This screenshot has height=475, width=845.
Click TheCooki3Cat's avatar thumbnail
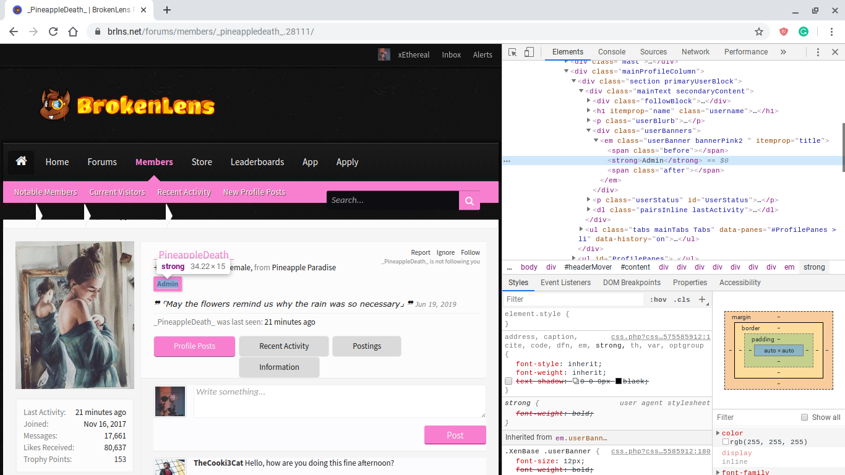pyautogui.click(x=169, y=467)
